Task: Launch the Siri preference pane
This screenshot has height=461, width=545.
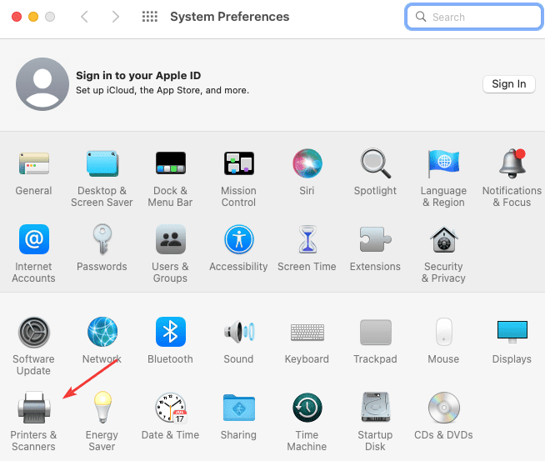Action: [307, 163]
